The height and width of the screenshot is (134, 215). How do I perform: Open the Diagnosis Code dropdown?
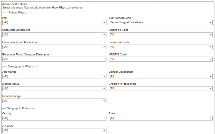(160, 35)
